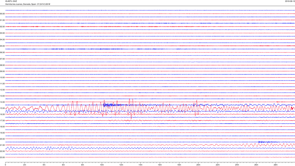Viewport: 295px width, 166px height.
Task: Click the 0 tick on the time axis
Action: click(6, 165)
